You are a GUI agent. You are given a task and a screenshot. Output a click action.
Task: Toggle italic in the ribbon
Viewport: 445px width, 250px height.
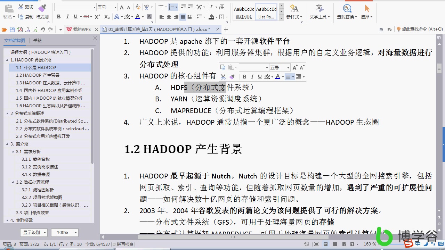coord(67,17)
